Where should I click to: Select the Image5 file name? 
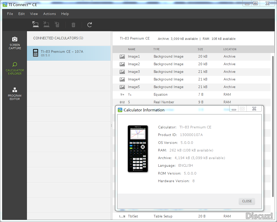coord(134,87)
